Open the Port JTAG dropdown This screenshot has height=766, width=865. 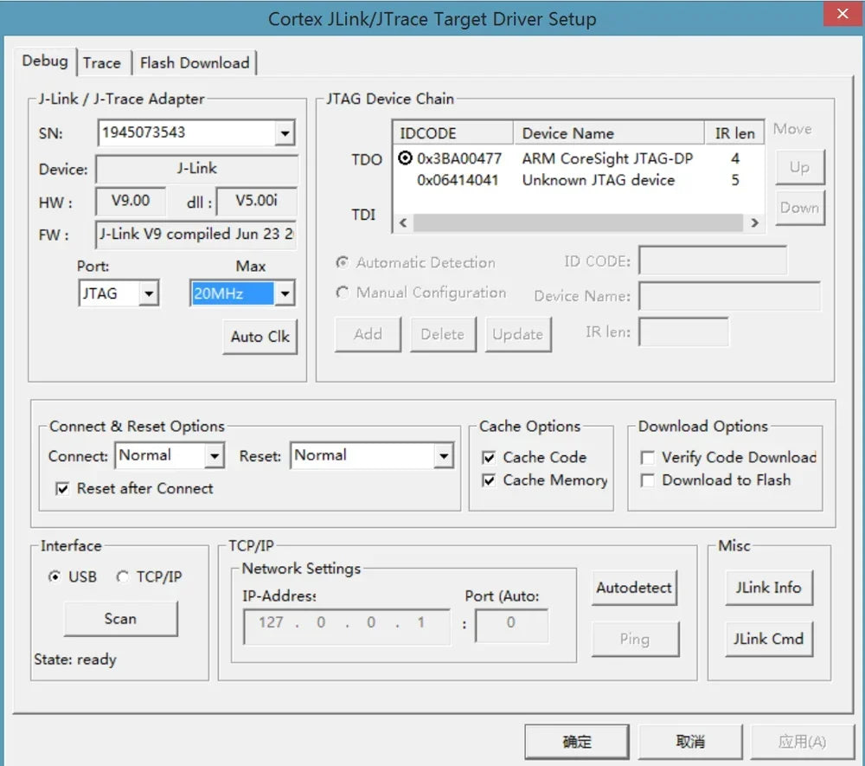pyautogui.click(x=149, y=293)
